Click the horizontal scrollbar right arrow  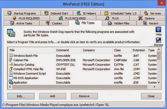[154, 87]
